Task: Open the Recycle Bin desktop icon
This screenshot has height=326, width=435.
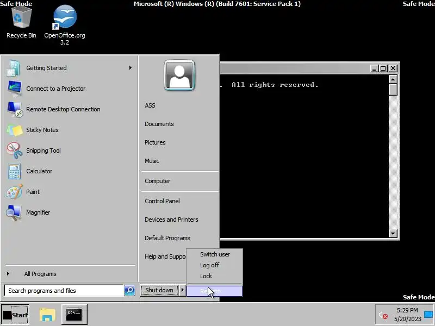Action: pyautogui.click(x=21, y=22)
